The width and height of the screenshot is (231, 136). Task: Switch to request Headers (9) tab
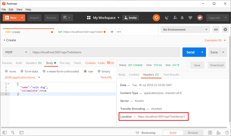point(34,63)
